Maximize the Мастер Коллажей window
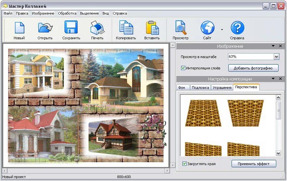 (273, 6)
